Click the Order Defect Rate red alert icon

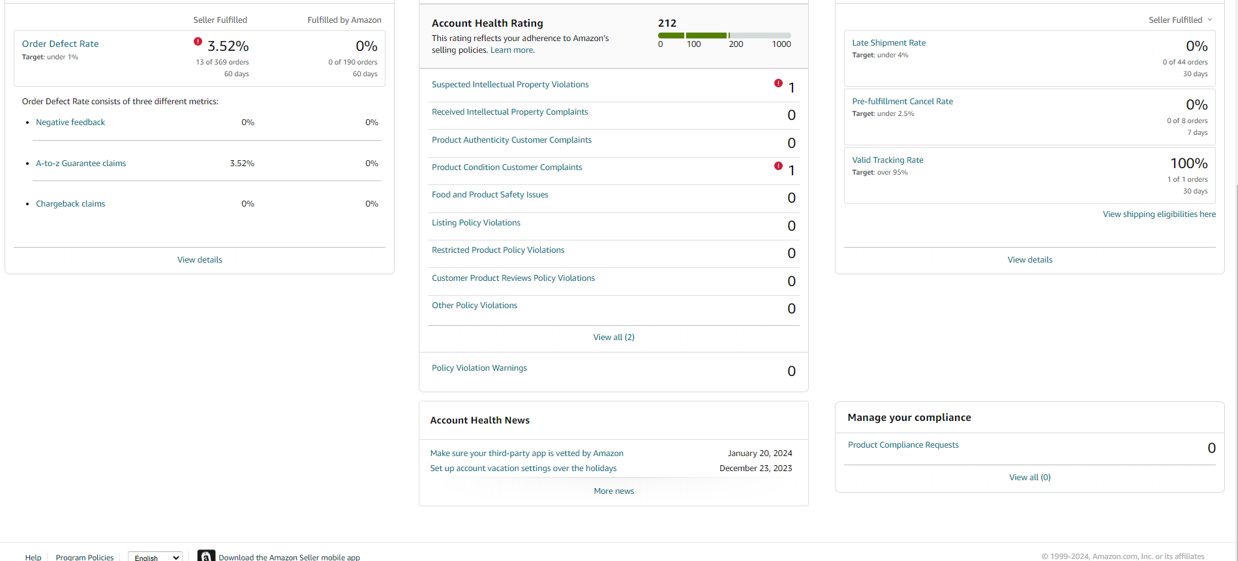coord(198,42)
